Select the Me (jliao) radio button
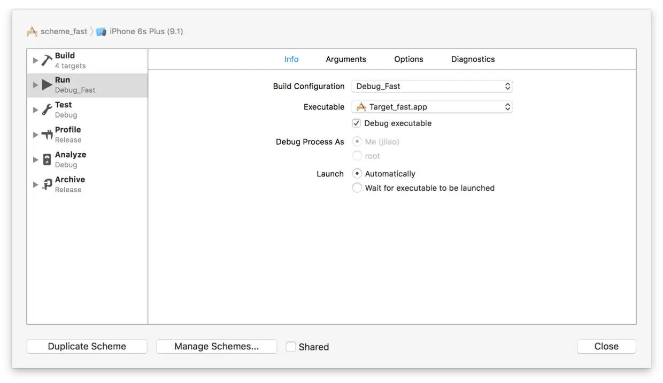Screen dimensions: 663x383 point(357,142)
